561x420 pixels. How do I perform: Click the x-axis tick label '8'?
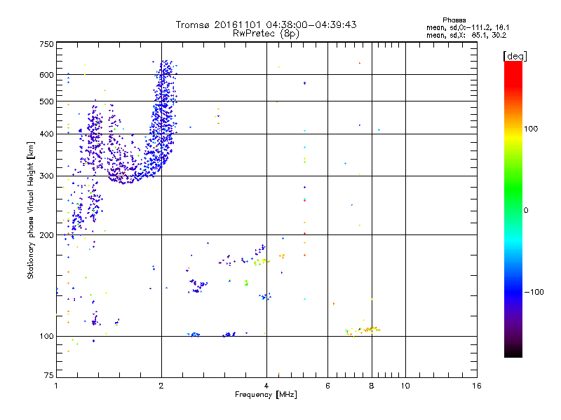point(372,386)
